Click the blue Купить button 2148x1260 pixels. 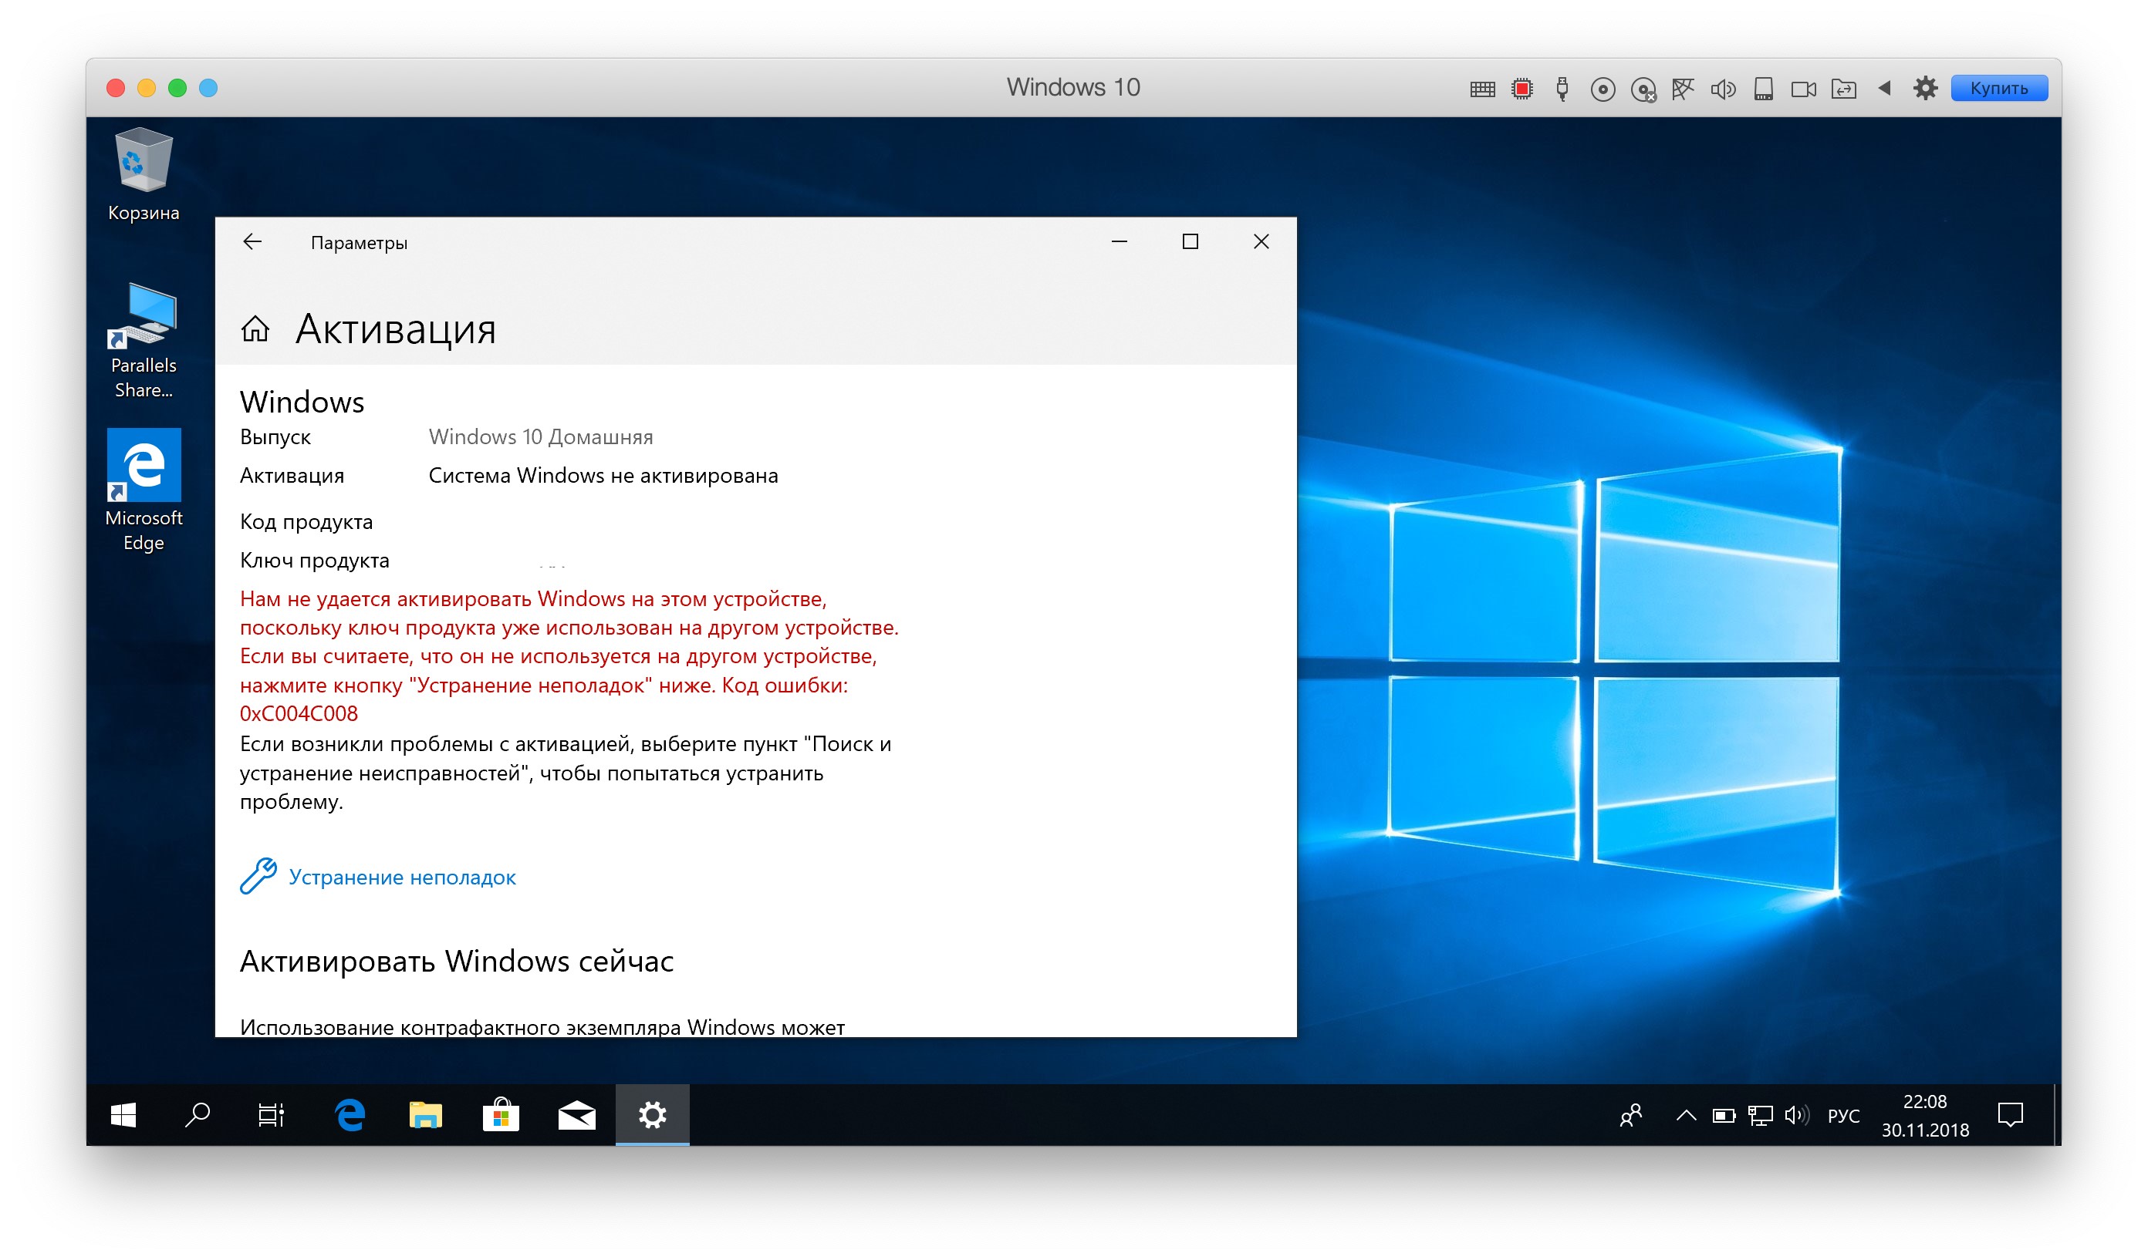click(x=1999, y=89)
